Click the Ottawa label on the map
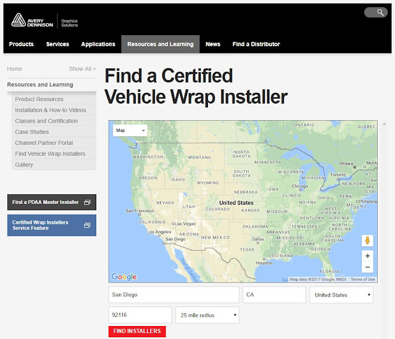 click(x=346, y=163)
